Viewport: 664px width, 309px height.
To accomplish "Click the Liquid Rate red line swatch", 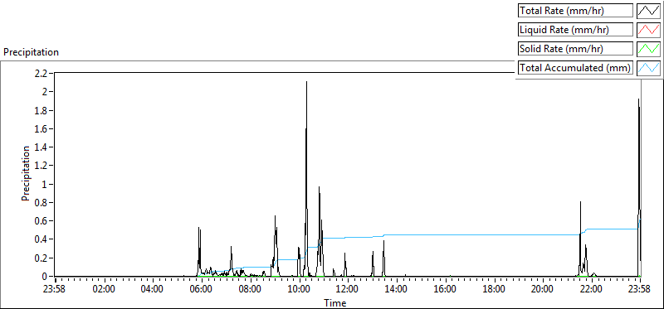I will 649,30.
